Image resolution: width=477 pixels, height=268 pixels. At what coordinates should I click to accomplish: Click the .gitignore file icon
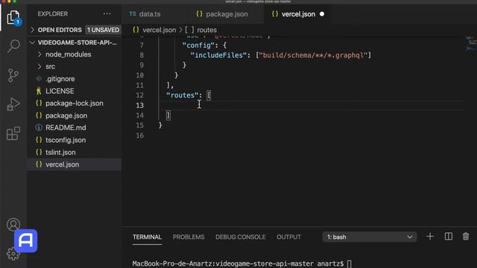(x=39, y=79)
